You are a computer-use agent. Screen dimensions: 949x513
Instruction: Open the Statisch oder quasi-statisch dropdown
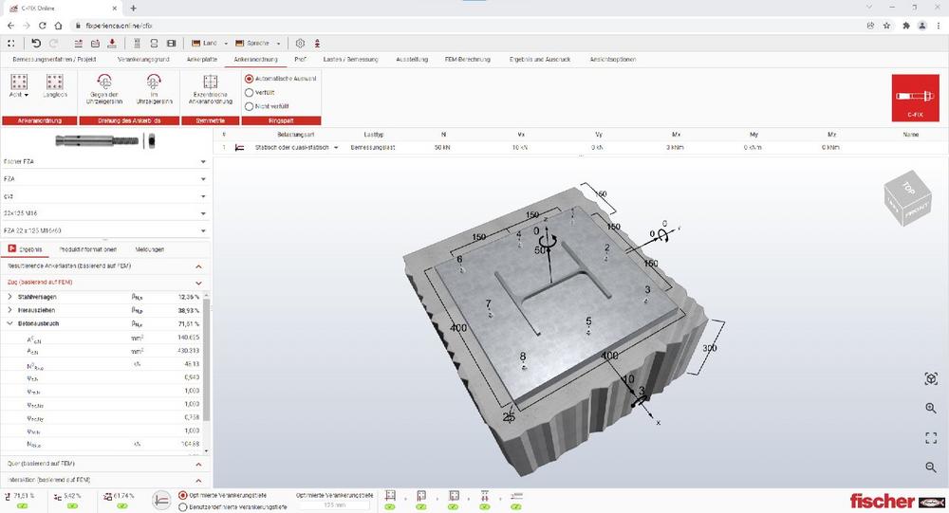coord(296,147)
